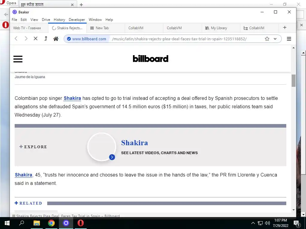
Task: Bookmark page with the star icon
Action: [267, 39]
